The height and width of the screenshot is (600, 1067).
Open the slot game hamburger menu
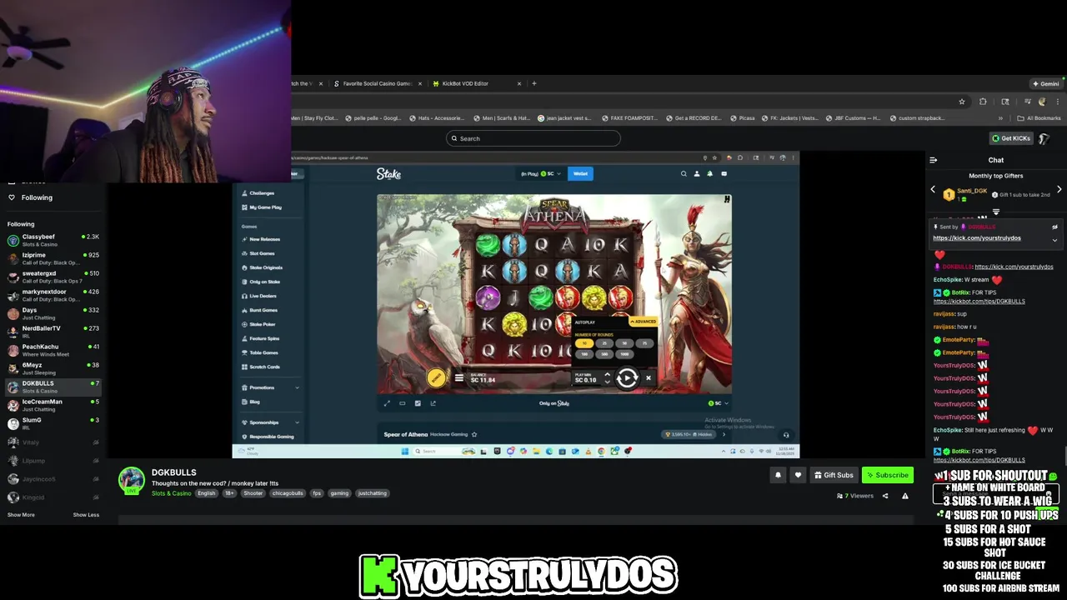tap(458, 378)
